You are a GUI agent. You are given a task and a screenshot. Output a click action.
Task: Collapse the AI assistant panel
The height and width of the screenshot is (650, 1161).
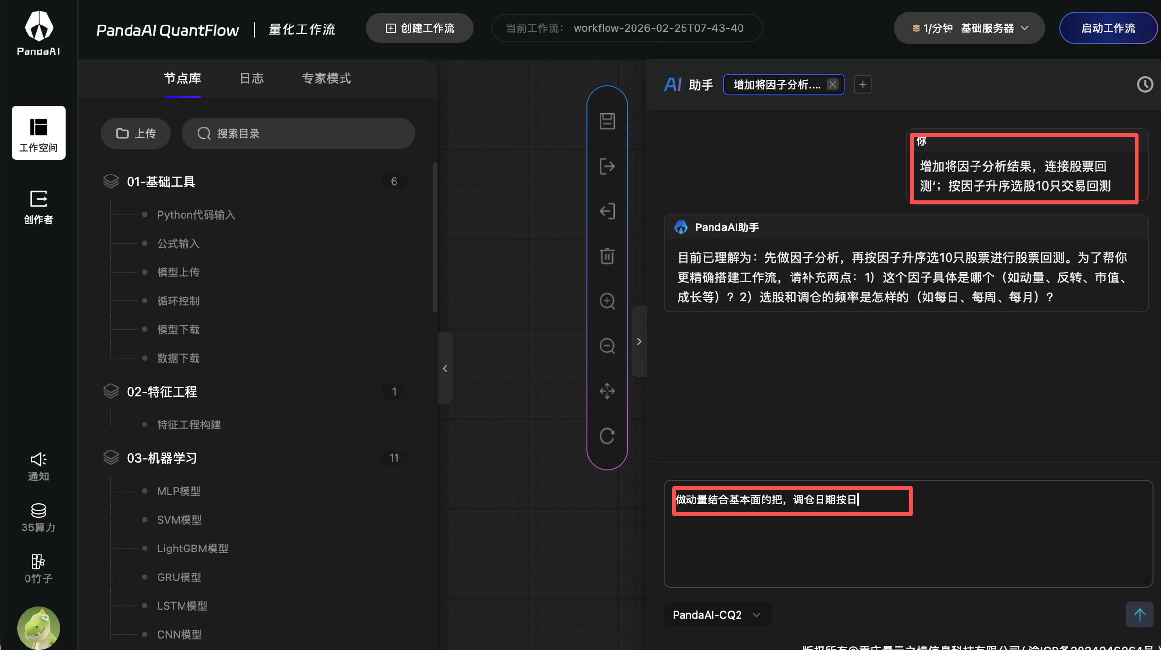click(x=639, y=341)
